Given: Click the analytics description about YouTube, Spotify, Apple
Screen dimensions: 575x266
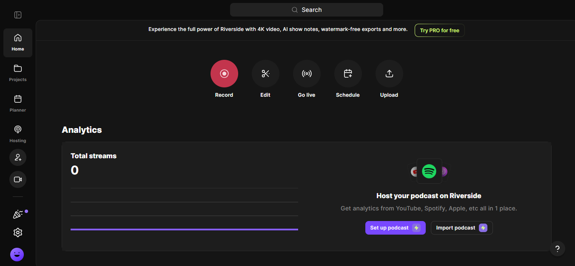Looking at the screenshot, I should pos(429,209).
